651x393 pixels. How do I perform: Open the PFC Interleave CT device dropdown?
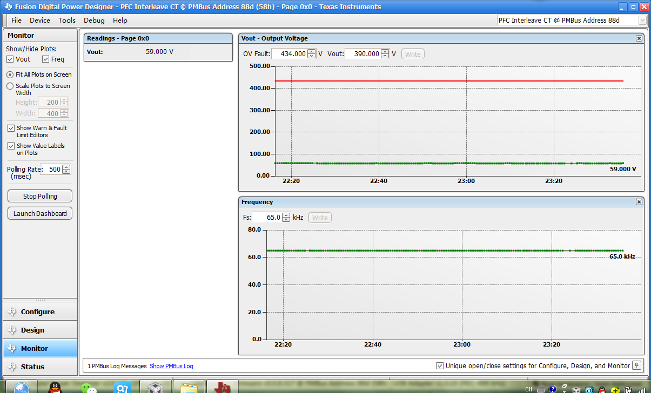pos(572,21)
